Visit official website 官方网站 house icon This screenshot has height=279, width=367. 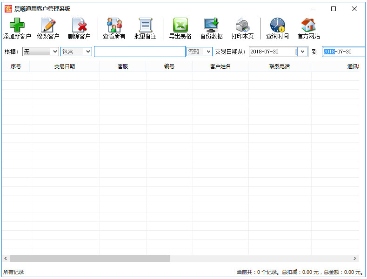[x=308, y=28]
